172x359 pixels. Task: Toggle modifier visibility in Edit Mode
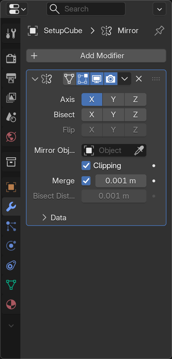pos(83,79)
